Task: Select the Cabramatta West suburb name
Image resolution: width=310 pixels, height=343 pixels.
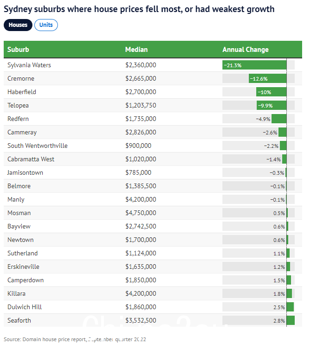Action: 31,159
